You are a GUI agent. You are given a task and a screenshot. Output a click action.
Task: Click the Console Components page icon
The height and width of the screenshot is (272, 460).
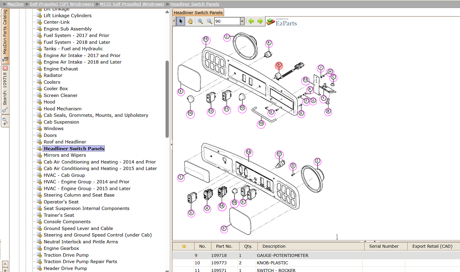[x=39, y=222]
